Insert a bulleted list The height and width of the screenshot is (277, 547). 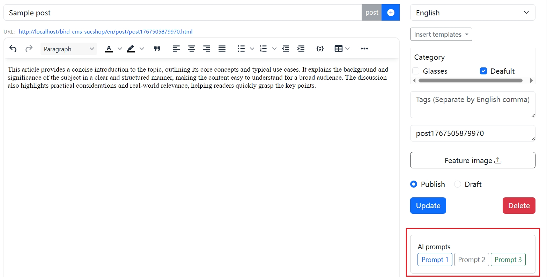tap(241, 49)
